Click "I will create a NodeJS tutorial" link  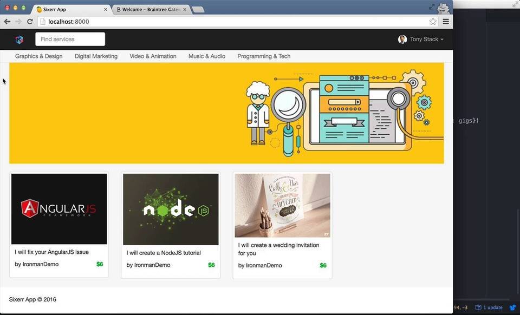pos(164,253)
